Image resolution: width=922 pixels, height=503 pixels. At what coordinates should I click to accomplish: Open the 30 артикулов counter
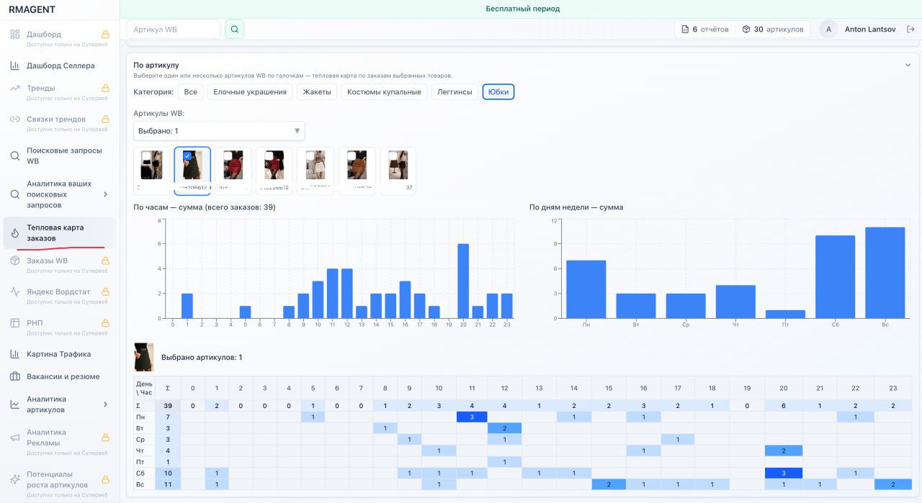pyautogui.click(x=773, y=30)
